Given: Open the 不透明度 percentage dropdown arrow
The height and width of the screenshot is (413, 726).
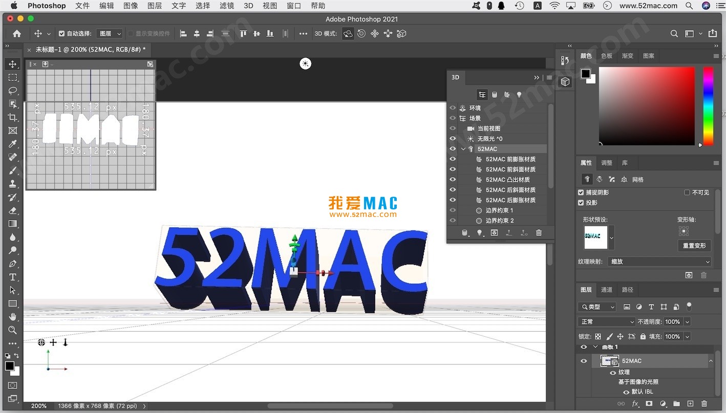Looking at the screenshot, I should click(x=687, y=322).
